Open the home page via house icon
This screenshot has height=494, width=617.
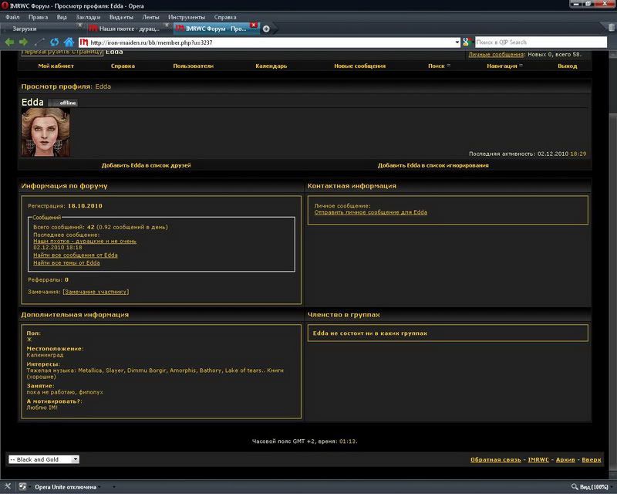click(x=69, y=42)
